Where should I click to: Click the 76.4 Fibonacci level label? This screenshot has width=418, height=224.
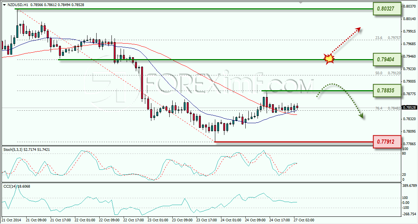pos(379,108)
